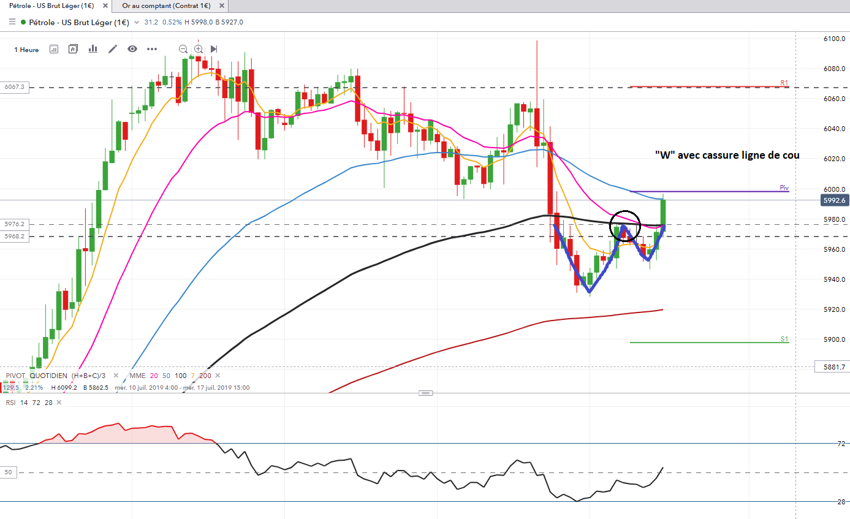Click the MME 50 period value
850x519 pixels.
pyautogui.click(x=167, y=376)
